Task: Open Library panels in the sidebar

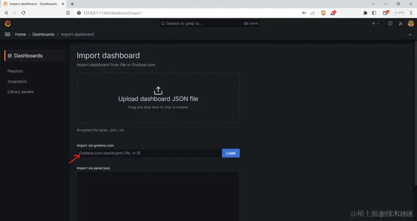Action: (21, 92)
